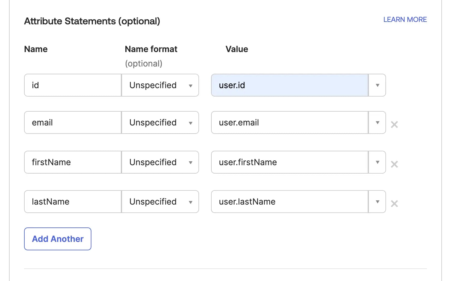Remove the firstName attribute row
The image size is (460, 281).
pos(394,164)
